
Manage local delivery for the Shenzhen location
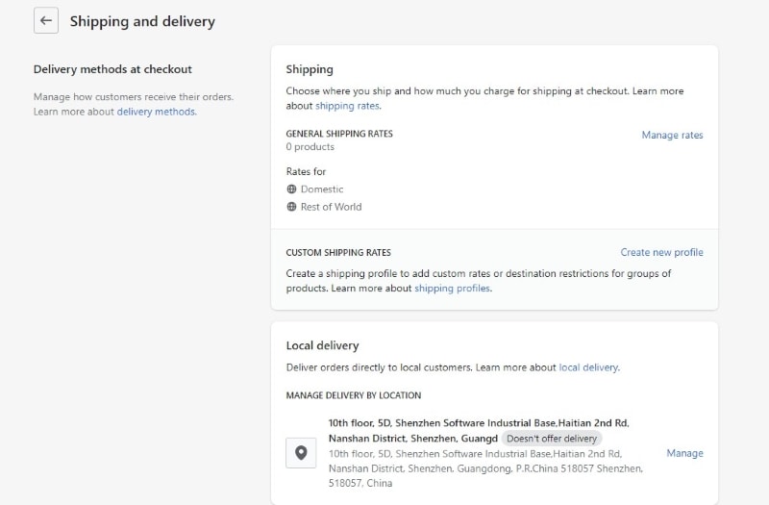click(x=684, y=453)
